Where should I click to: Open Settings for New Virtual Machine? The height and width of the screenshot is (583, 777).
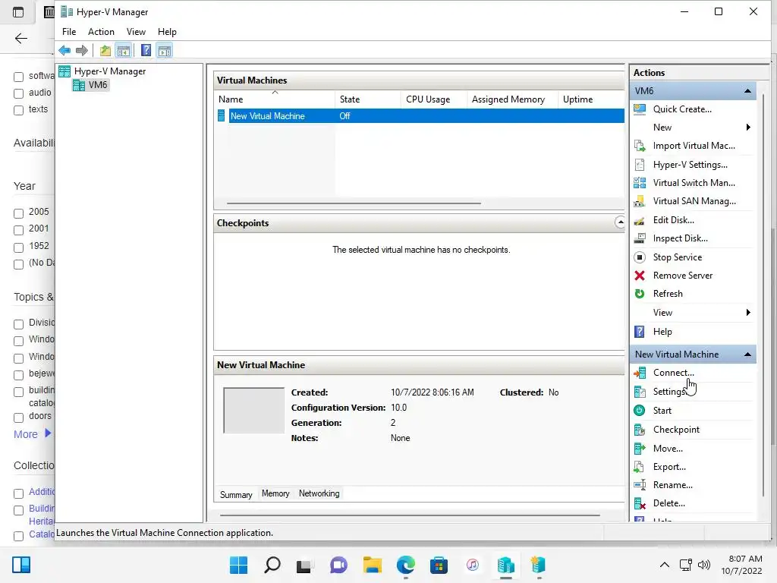669,392
